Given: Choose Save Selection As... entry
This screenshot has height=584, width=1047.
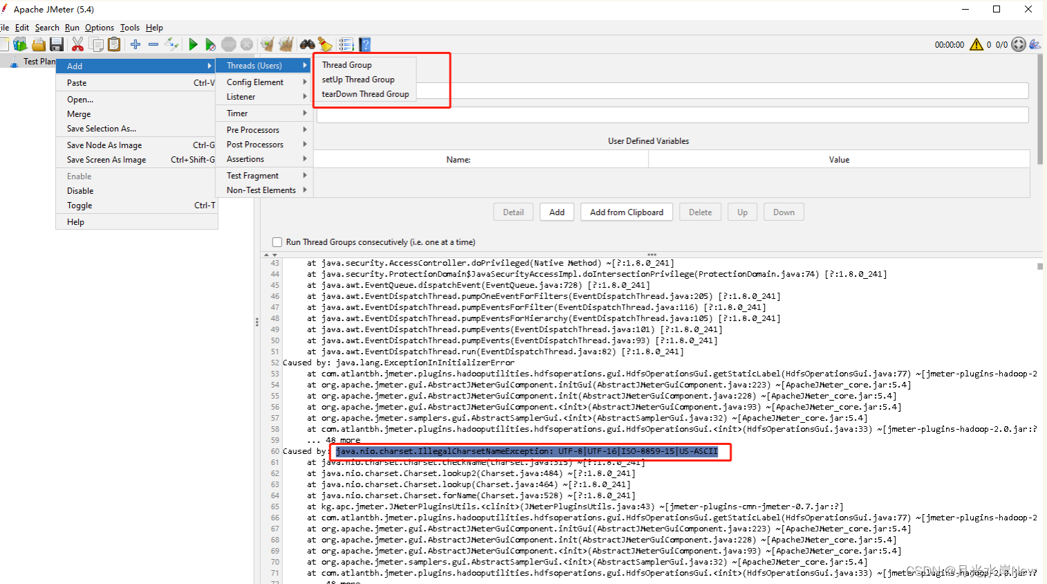Looking at the screenshot, I should point(137,129).
